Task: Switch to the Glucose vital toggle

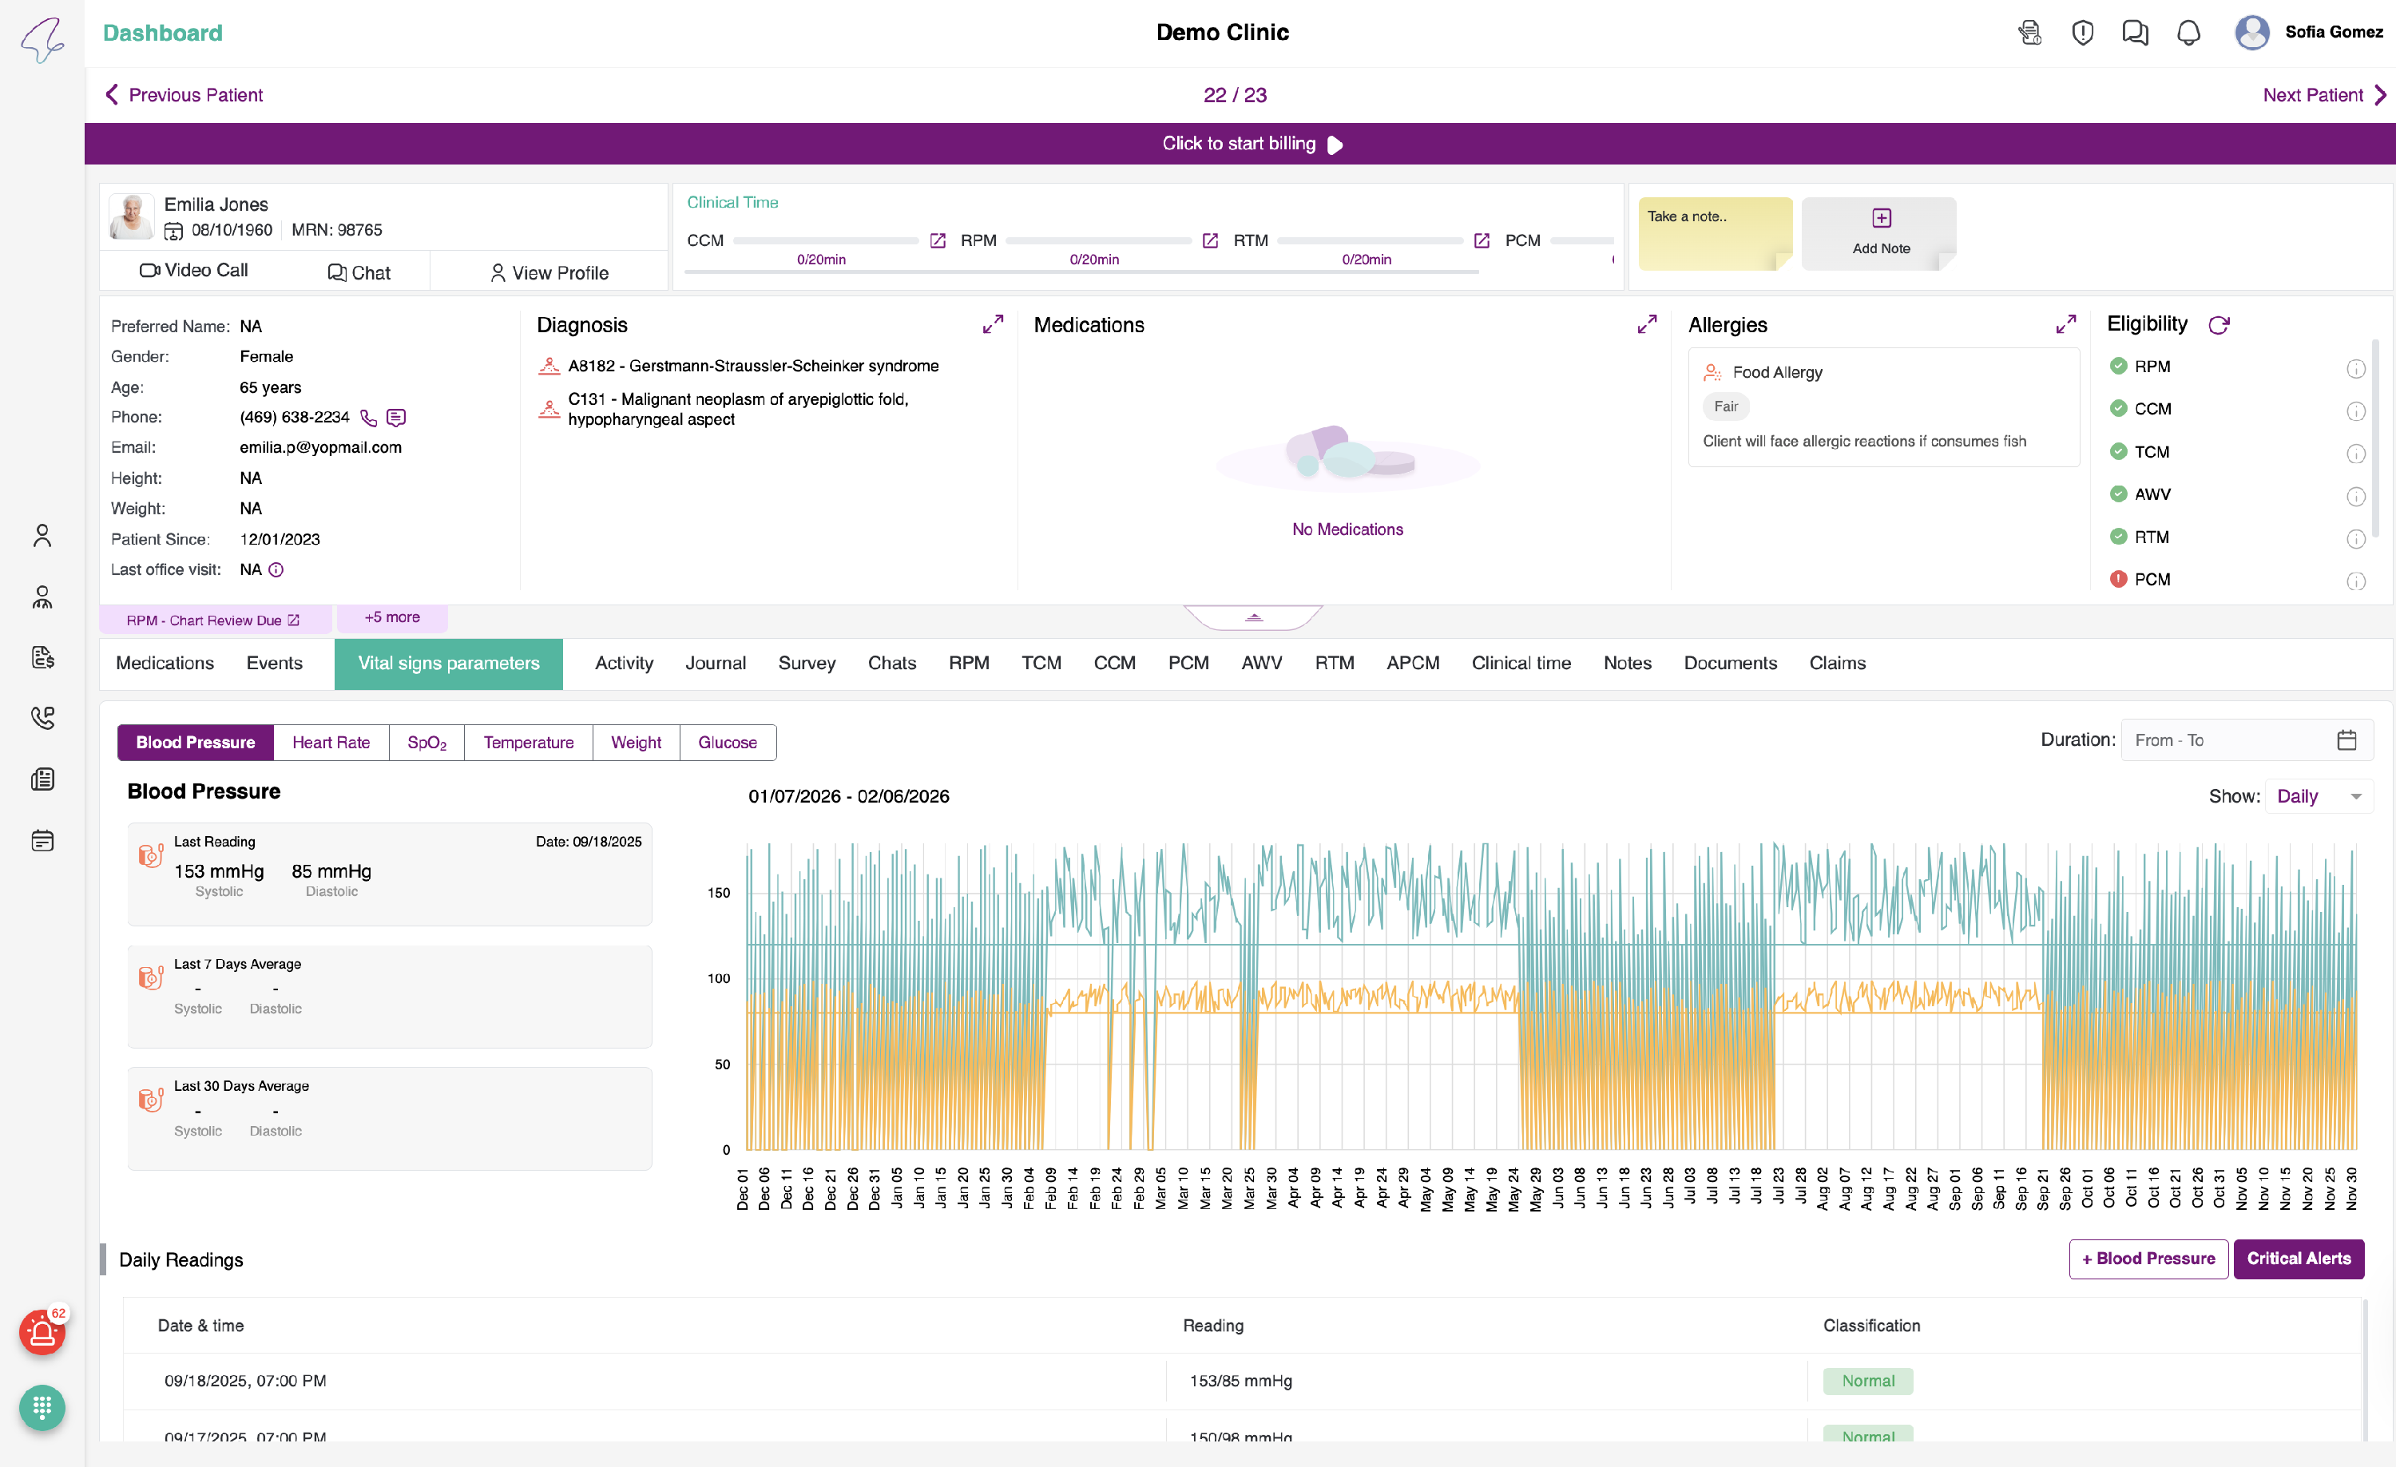Action: [x=726, y=743]
